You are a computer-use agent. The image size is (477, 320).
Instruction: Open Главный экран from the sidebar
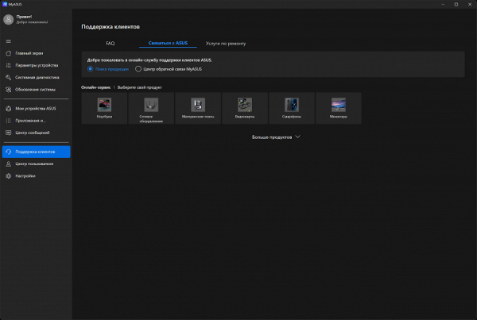coord(29,54)
